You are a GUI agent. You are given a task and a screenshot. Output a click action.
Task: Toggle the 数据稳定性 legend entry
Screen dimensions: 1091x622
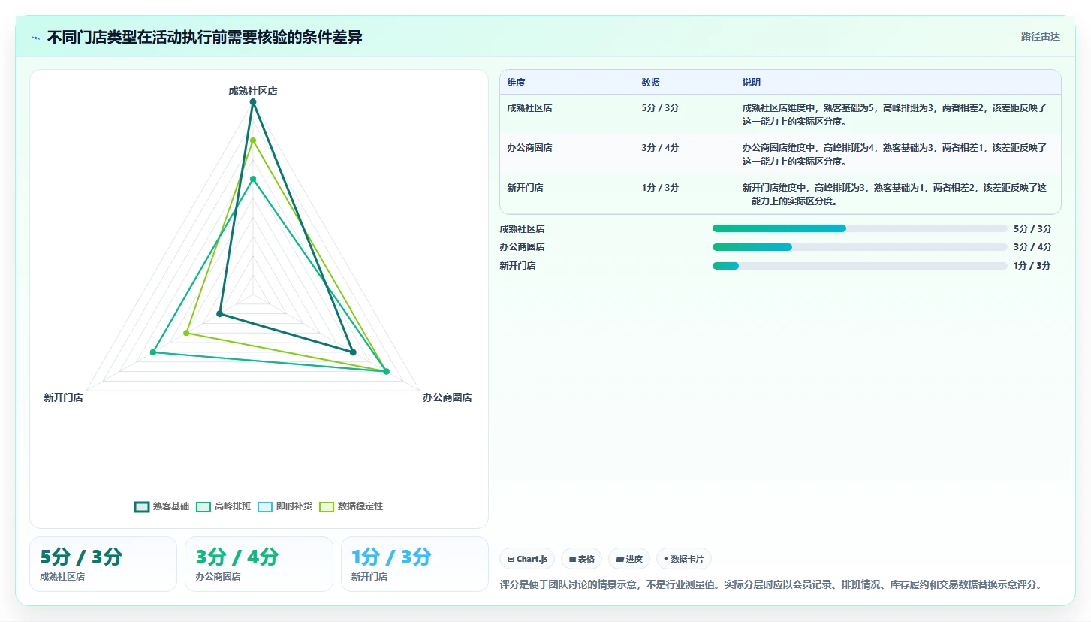pyautogui.click(x=351, y=506)
